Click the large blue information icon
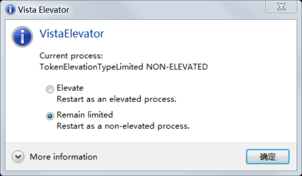Screen dimensions: 302x176 click(x=22, y=36)
